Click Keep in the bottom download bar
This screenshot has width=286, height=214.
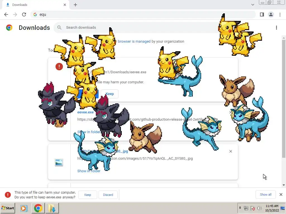pos(87,195)
